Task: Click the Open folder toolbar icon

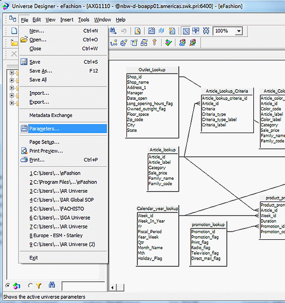Action: 14,42
